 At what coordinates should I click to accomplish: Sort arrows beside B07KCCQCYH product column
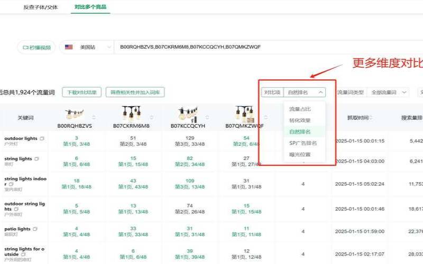click(207, 117)
